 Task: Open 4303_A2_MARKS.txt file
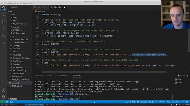(20, 80)
